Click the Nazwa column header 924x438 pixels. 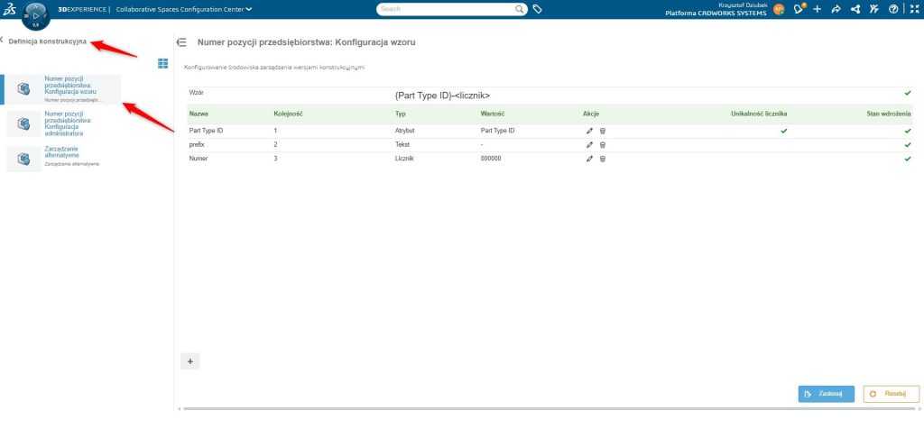click(199, 114)
